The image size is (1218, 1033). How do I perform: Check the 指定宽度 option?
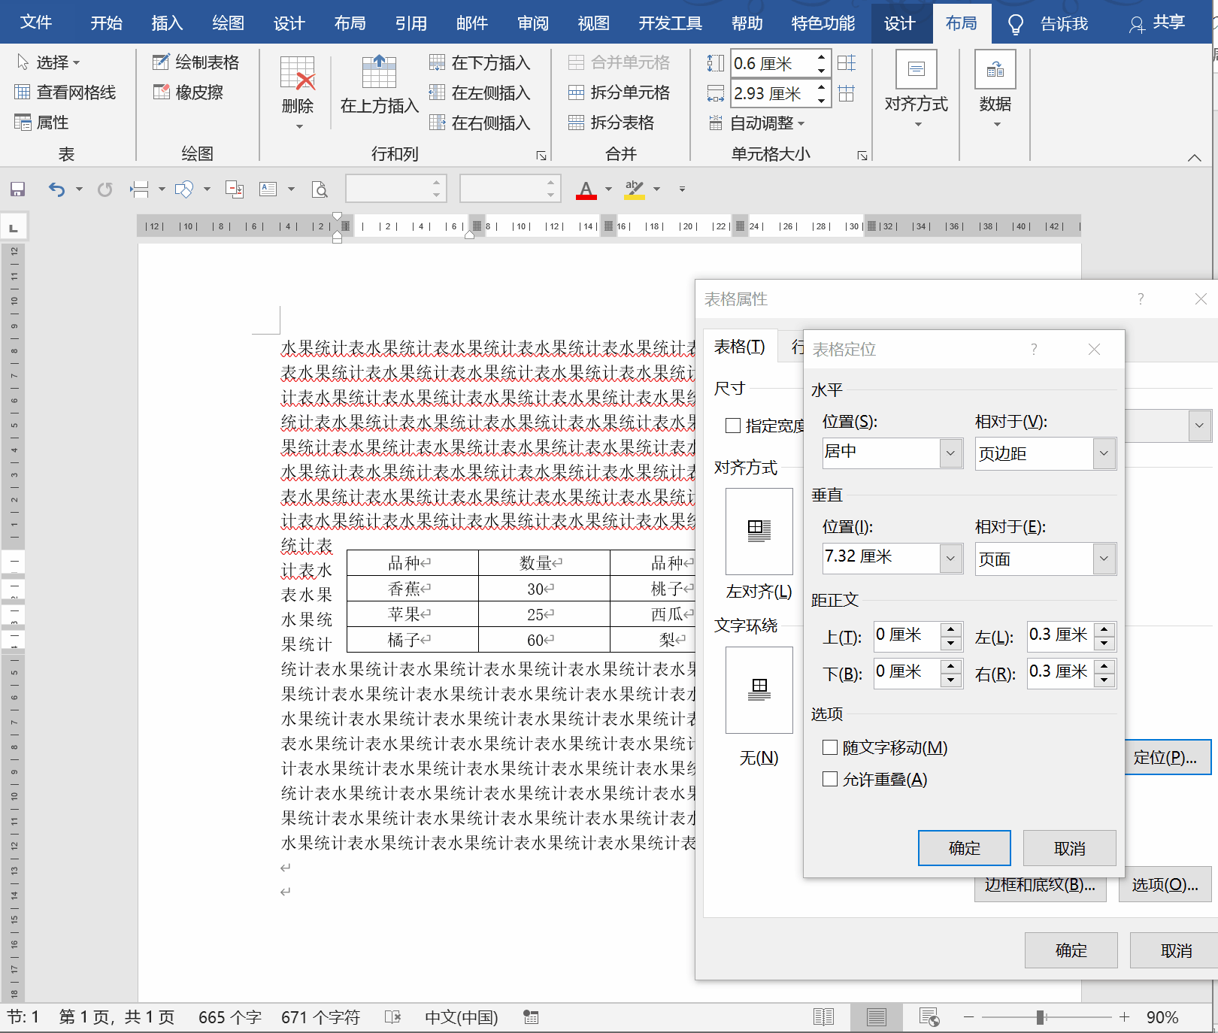coord(732,426)
